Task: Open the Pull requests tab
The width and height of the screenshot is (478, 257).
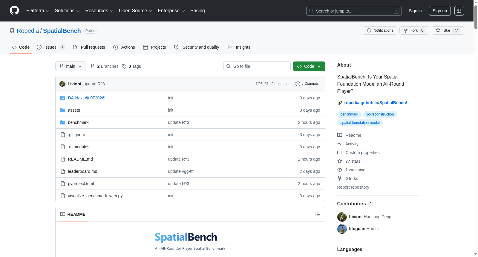Action: 89,47
